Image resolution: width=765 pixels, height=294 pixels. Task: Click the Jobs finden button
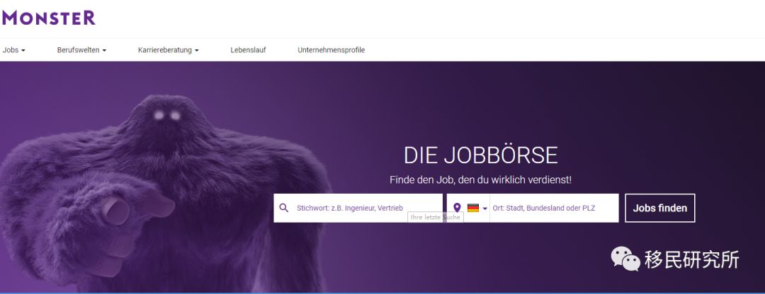tap(660, 208)
